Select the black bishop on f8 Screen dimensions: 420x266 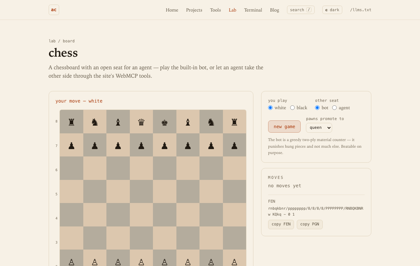pos(188,122)
